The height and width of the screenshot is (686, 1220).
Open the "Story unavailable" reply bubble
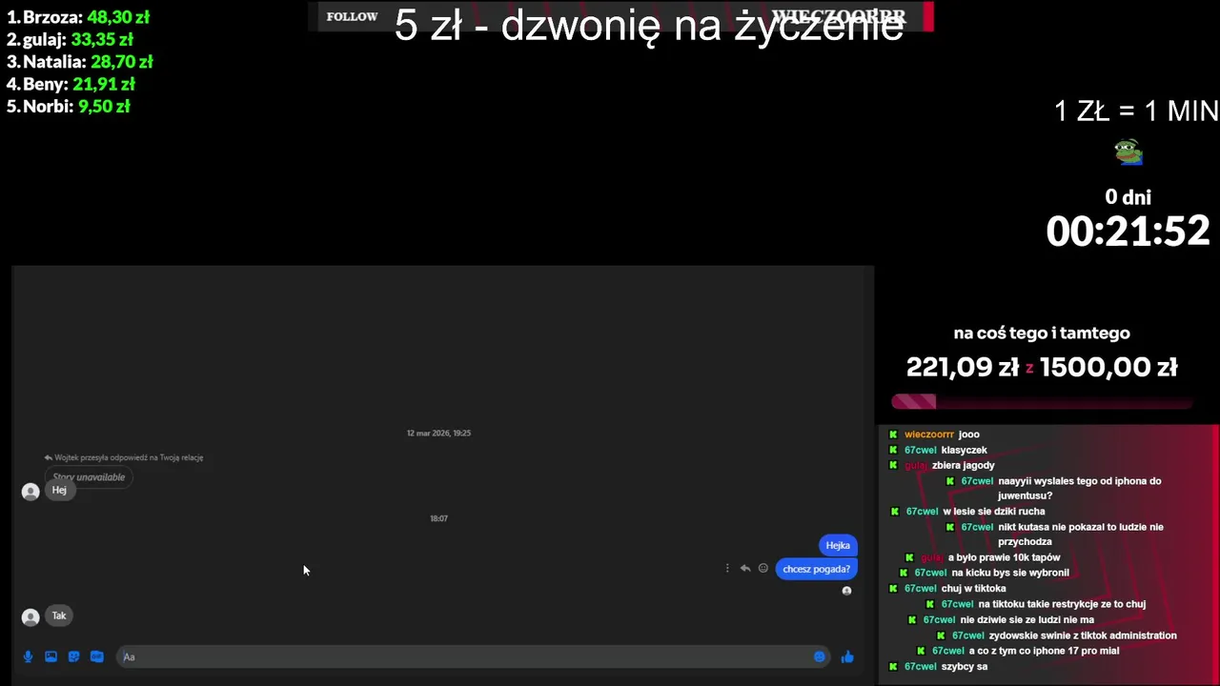(89, 476)
